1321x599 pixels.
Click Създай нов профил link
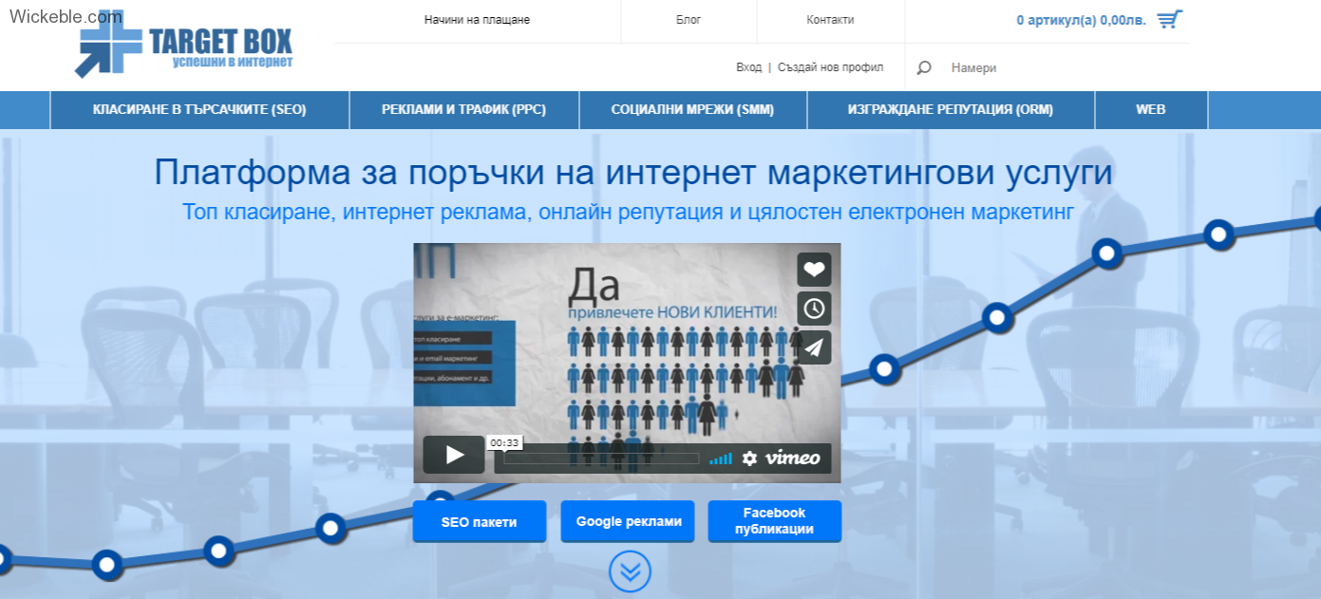tap(830, 67)
